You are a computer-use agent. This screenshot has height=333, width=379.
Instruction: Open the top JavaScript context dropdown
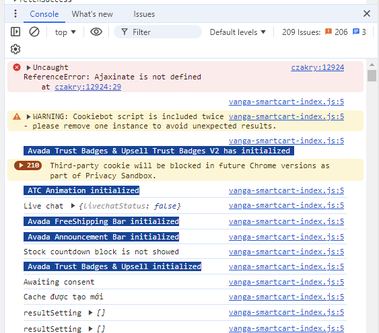point(65,32)
